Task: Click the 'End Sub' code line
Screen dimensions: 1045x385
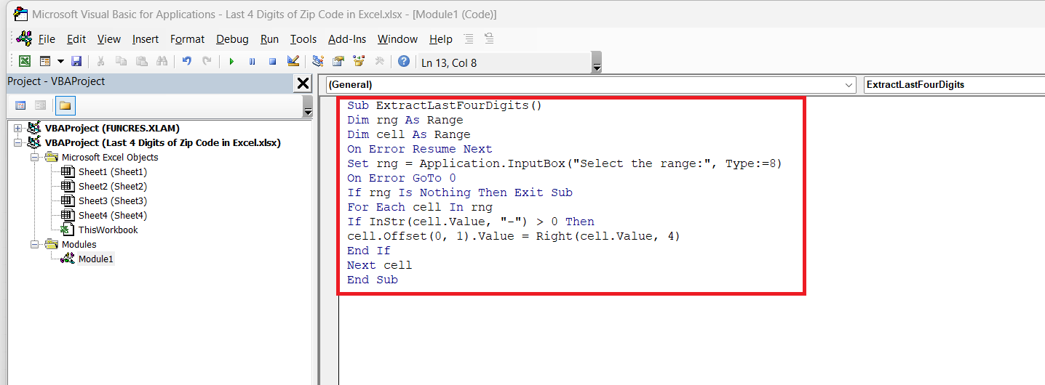Action: [x=373, y=280]
